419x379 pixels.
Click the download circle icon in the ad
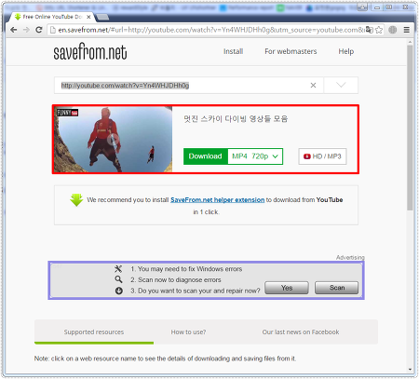[x=118, y=291]
